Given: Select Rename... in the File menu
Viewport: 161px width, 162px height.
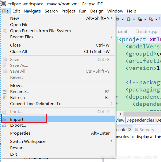Looking at the screenshot, I should [x=58, y=92].
